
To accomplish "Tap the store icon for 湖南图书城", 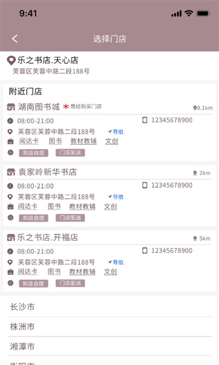I will point(11,107).
